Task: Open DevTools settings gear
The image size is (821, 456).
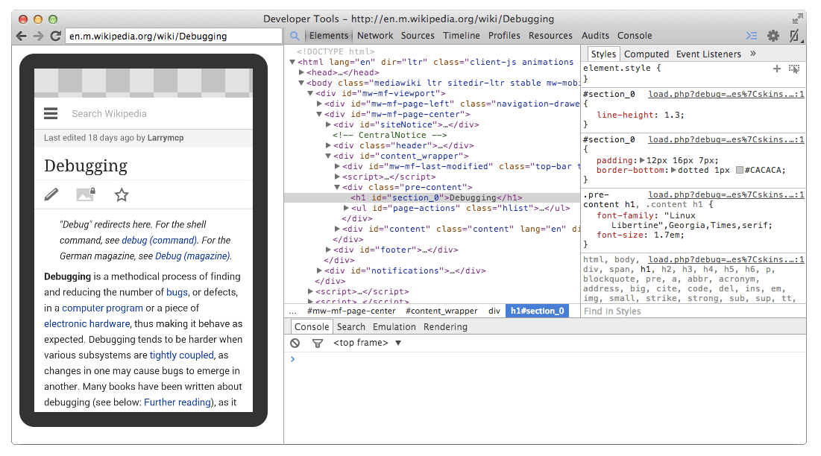Action: (773, 36)
